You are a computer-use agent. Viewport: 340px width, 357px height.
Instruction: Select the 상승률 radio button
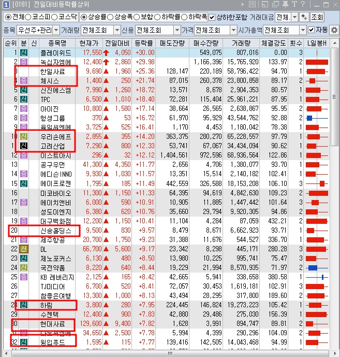click(x=84, y=17)
